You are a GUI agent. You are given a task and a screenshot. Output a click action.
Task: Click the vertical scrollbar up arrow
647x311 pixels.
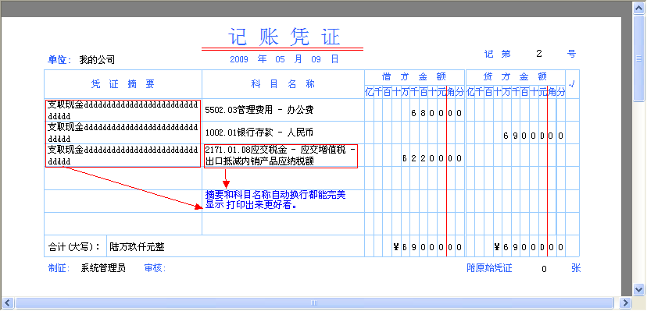pyautogui.click(x=639, y=8)
